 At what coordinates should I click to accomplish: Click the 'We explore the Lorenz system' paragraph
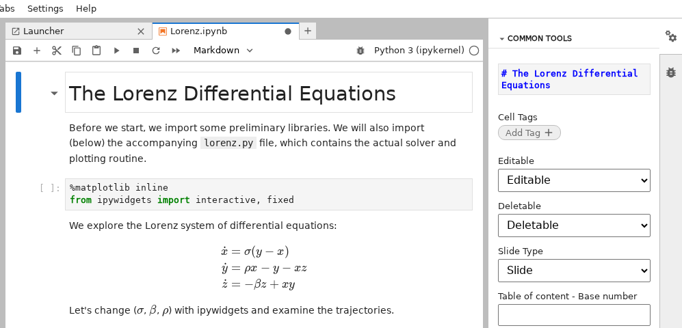point(202,226)
